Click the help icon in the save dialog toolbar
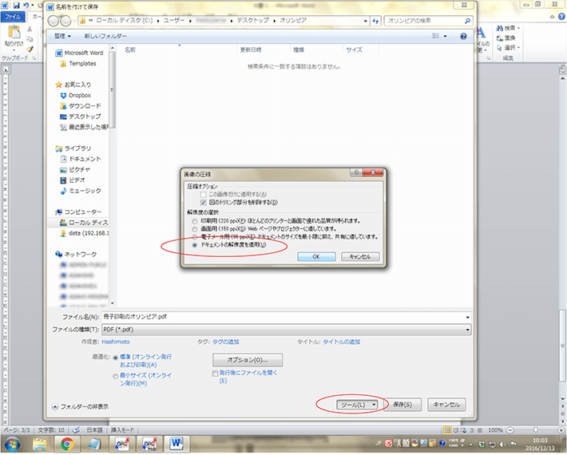 (463, 36)
